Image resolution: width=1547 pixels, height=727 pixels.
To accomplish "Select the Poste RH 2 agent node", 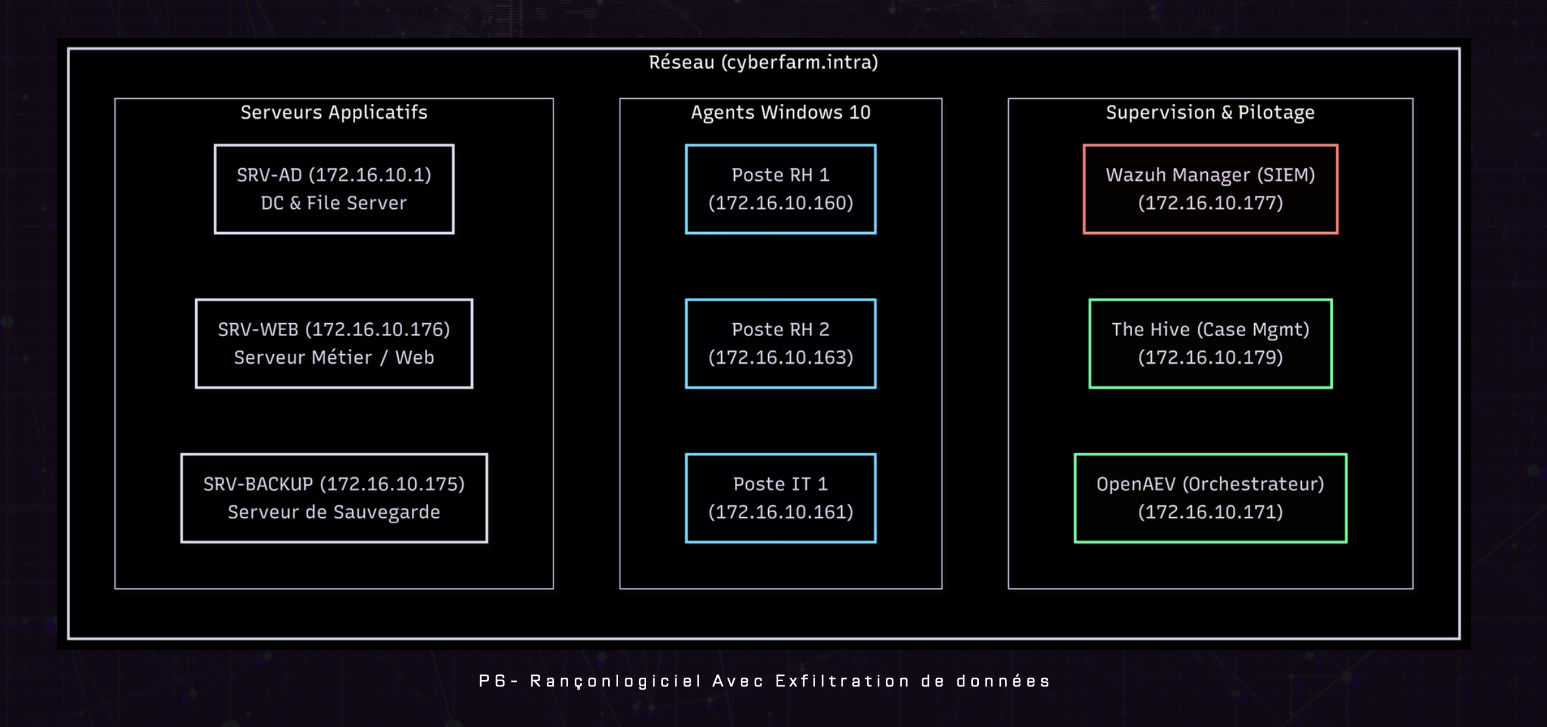I will tap(780, 343).
